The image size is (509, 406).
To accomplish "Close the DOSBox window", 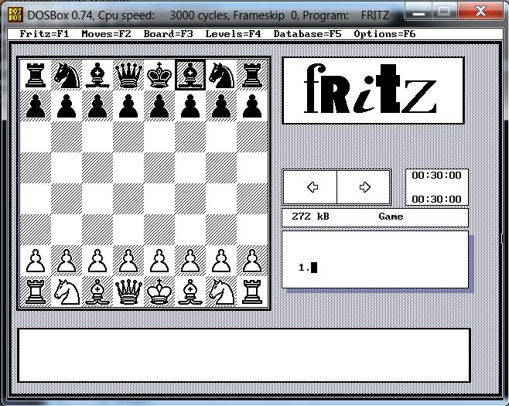I will [480, 12].
